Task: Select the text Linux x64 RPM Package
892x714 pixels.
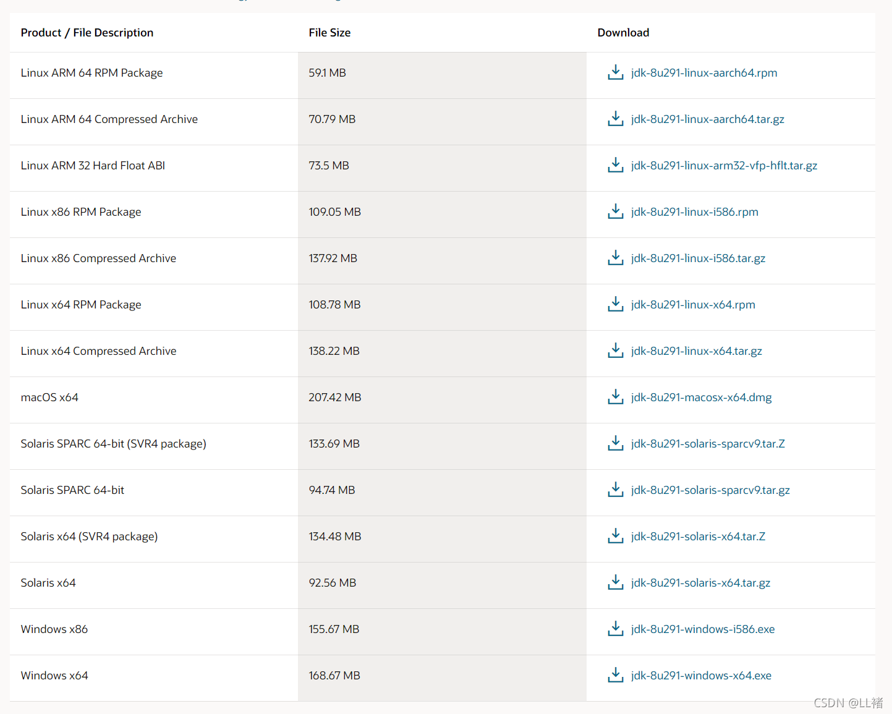Action: pyautogui.click(x=81, y=305)
